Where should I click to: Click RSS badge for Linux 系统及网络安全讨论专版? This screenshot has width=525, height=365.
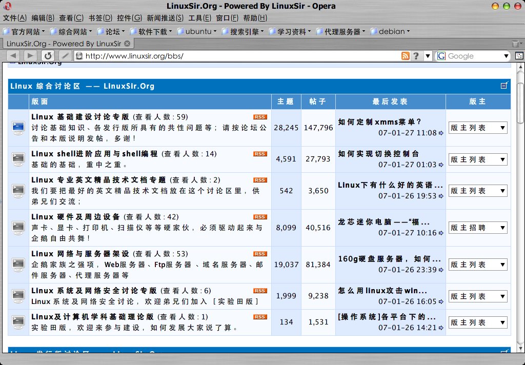[x=260, y=290]
